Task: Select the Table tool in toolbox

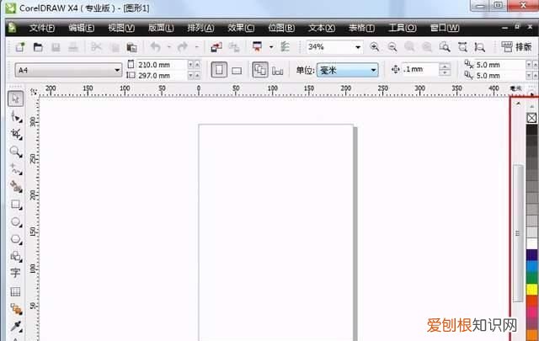Action: (x=15, y=291)
